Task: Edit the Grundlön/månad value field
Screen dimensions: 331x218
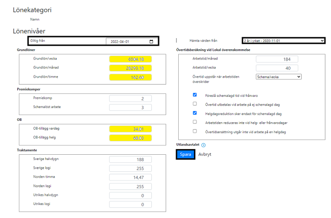Action: (130, 68)
